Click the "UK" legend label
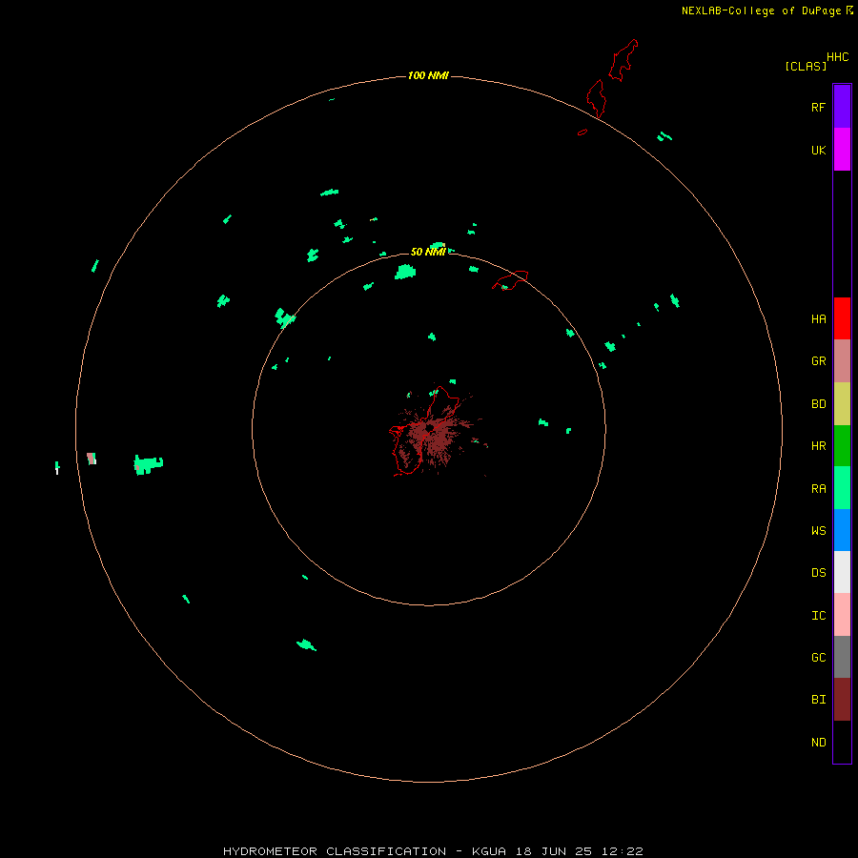The image size is (858, 858). coord(818,150)
